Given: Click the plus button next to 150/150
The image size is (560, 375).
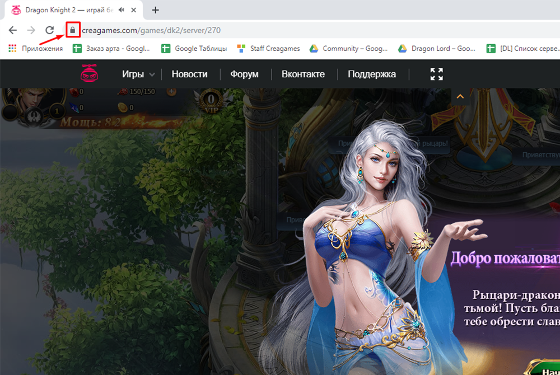Looking at the screenshot, I should tap(171, 91).
